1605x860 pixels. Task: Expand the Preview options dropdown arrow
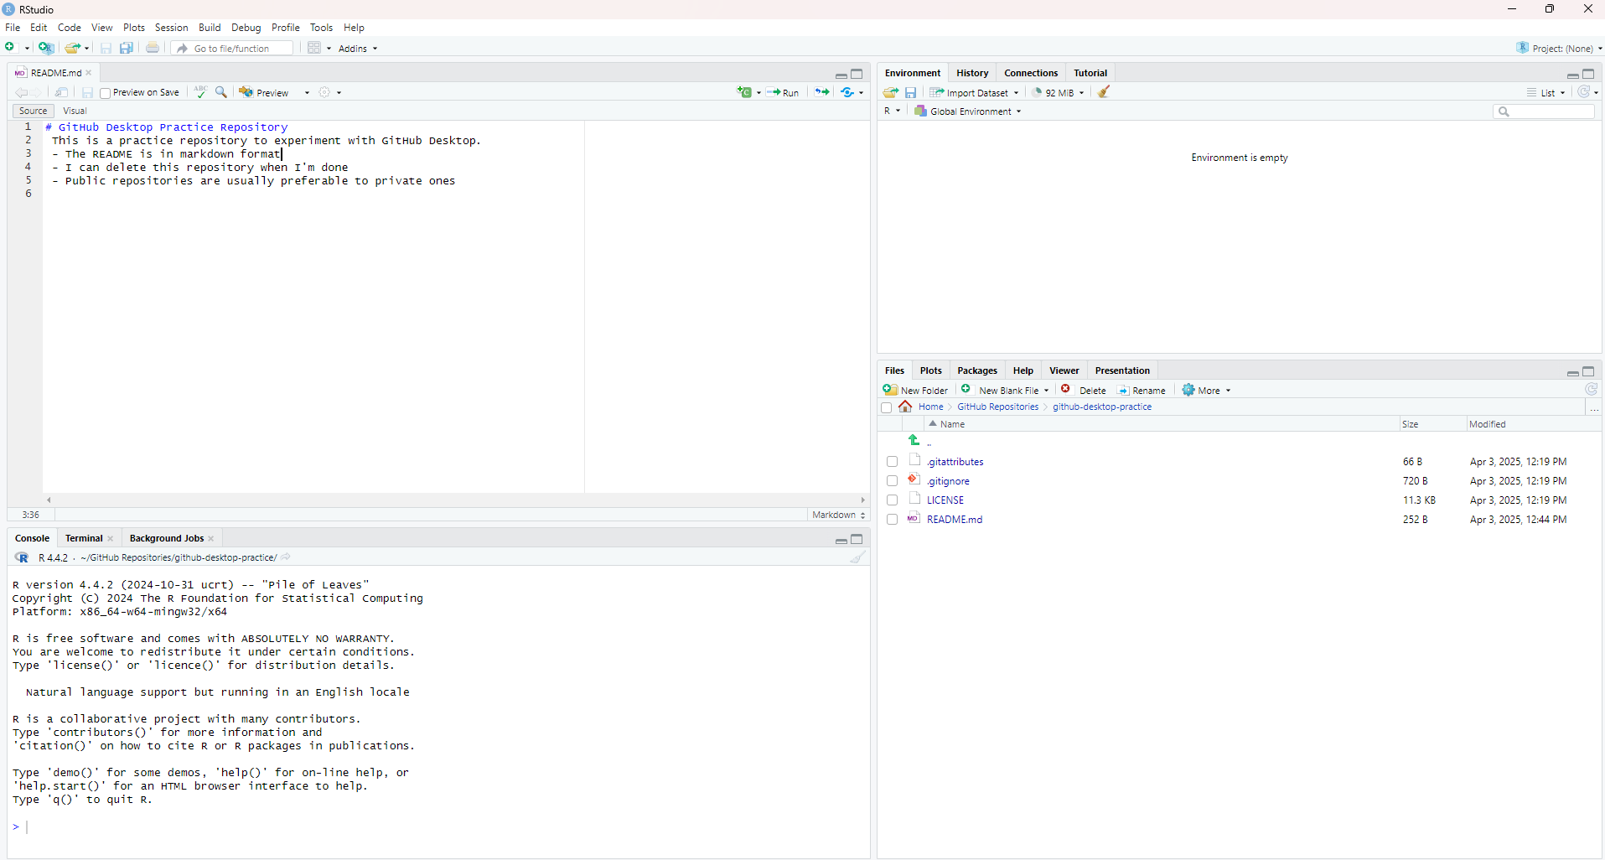(307, 93)
